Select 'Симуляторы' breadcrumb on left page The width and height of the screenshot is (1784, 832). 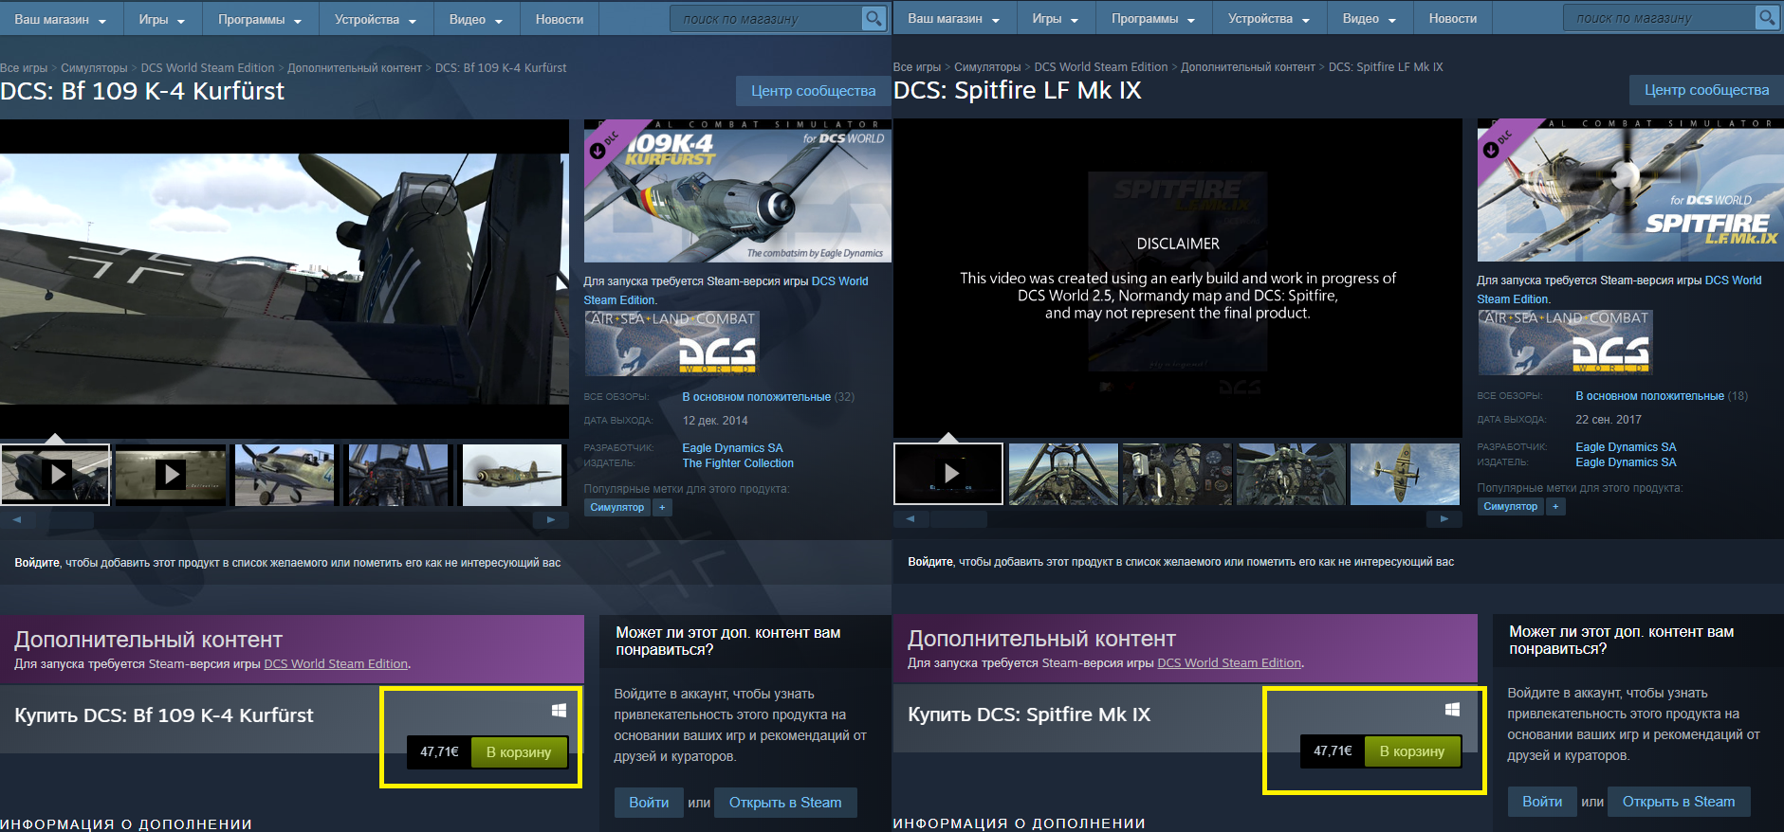coord(94,68)
